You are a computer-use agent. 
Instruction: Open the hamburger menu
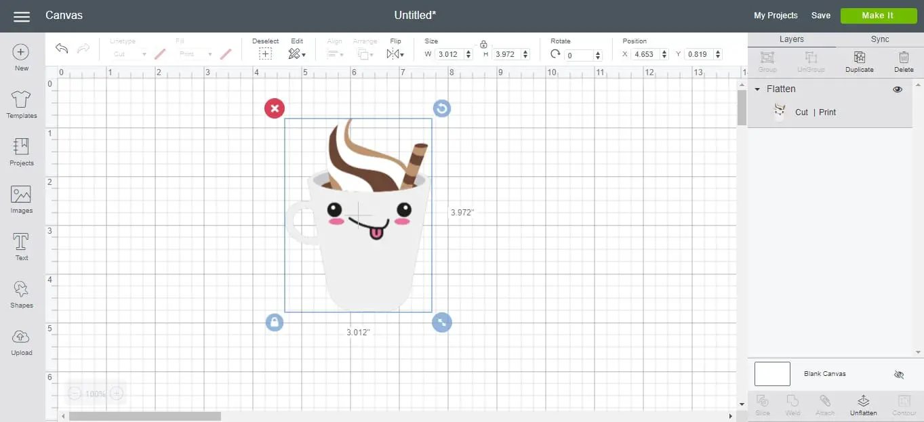click(21, 15)
